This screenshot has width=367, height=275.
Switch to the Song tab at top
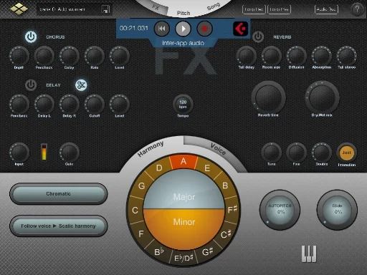coord(213,6)
